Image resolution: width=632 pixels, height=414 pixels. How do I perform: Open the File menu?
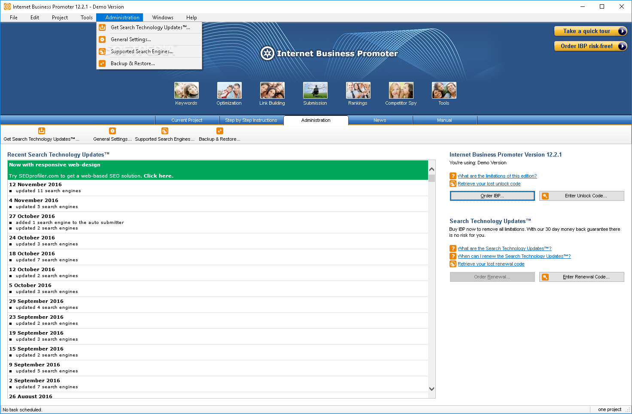click(x=14, y=18)
